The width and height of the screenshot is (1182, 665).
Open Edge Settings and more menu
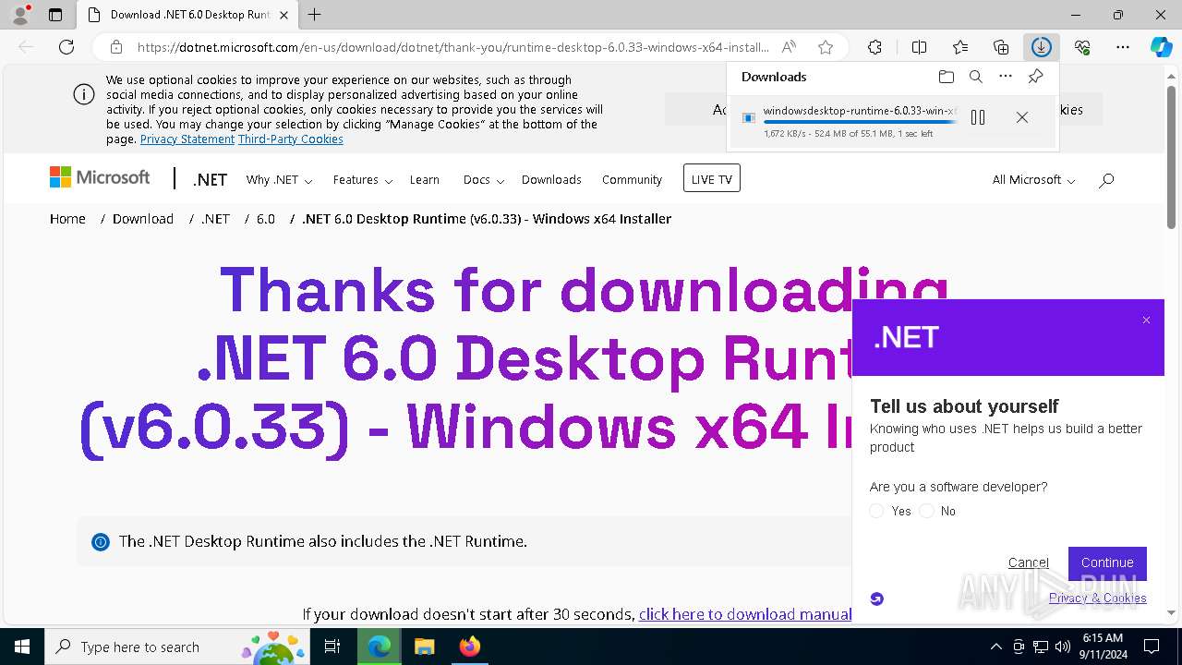[x=1123, y=47]
